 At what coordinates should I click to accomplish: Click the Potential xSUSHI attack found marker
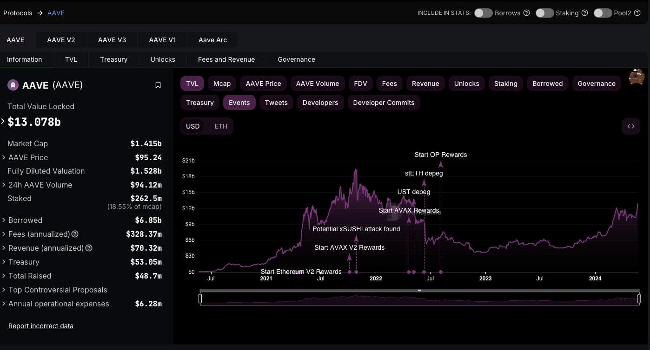(x=356, y=272)
